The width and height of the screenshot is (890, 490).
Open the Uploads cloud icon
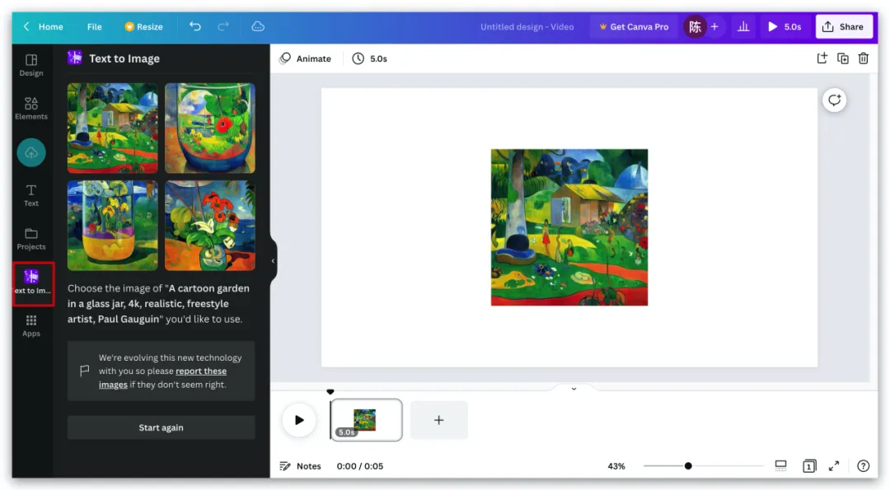click(31, 152)
